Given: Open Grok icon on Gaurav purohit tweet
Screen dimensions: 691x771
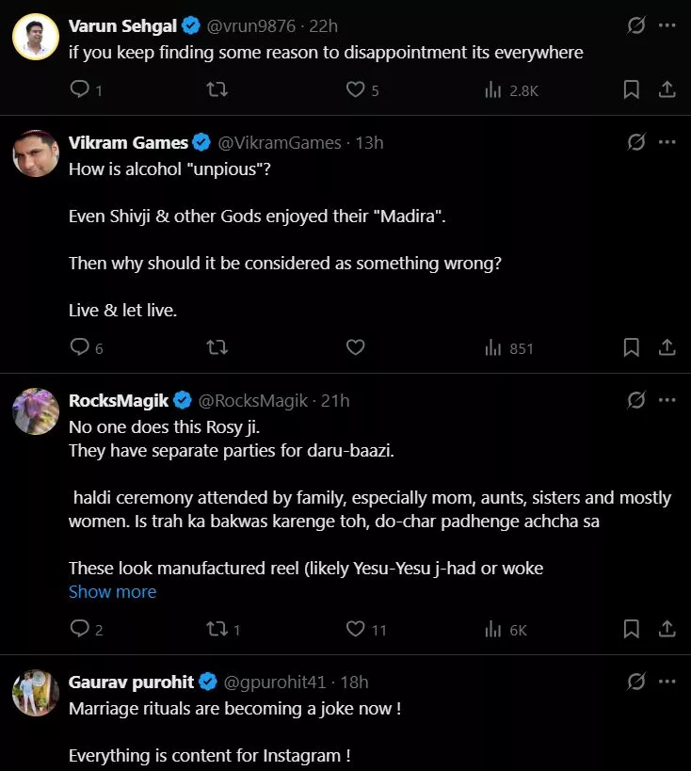Looking at the screenshot, I should click(636, 682).
